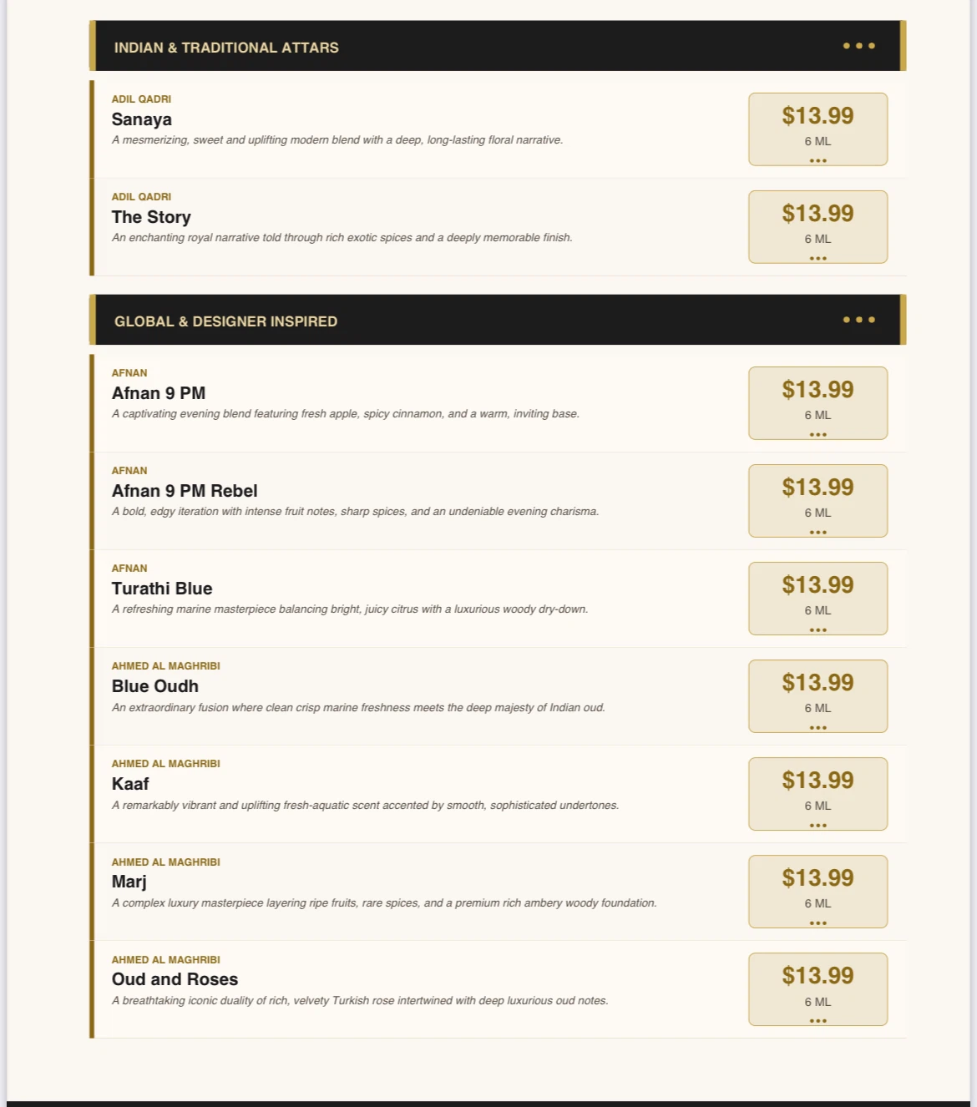Click the dots under The Story price
977x1107 pixels.
tap(818, 258)
